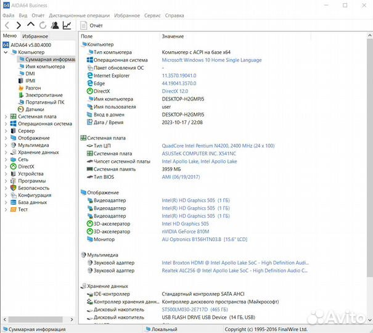Viewport: 373px width, 333px height.
Task: Open the Вид menu
Action: coord(23,15)
